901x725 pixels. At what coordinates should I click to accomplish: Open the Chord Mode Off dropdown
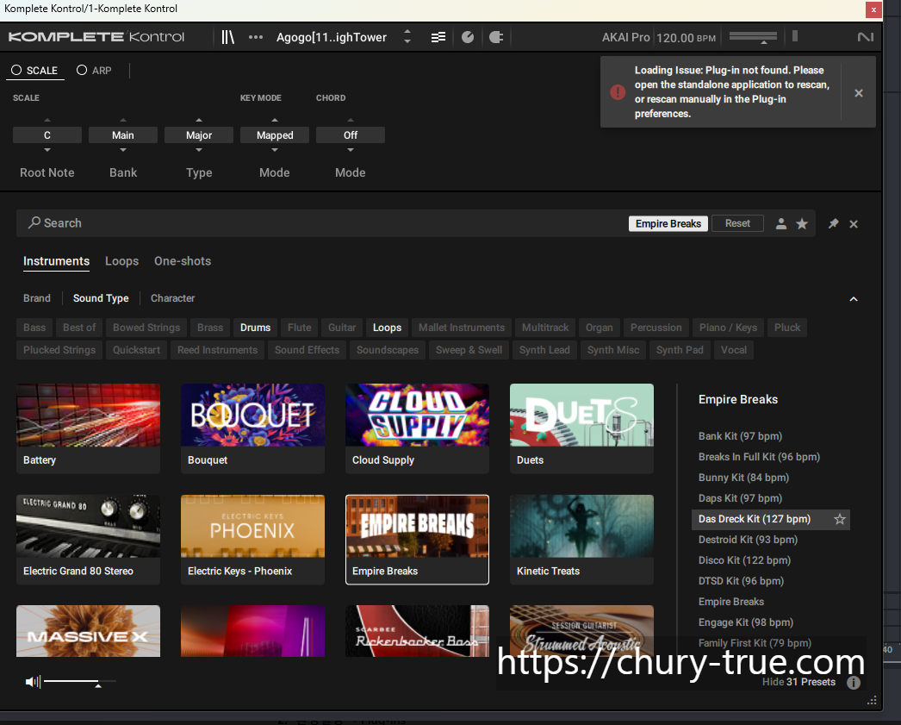351,135
